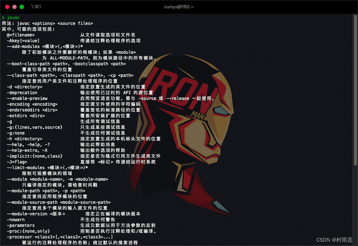Screen dimensions: 358x246
Task: Click the cunyu@192:~ window title
Action: (179, 7)
